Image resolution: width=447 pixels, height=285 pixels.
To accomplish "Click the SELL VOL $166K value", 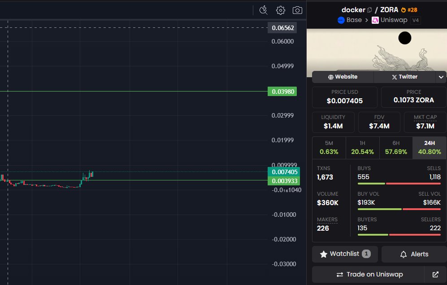I will 432,202.
